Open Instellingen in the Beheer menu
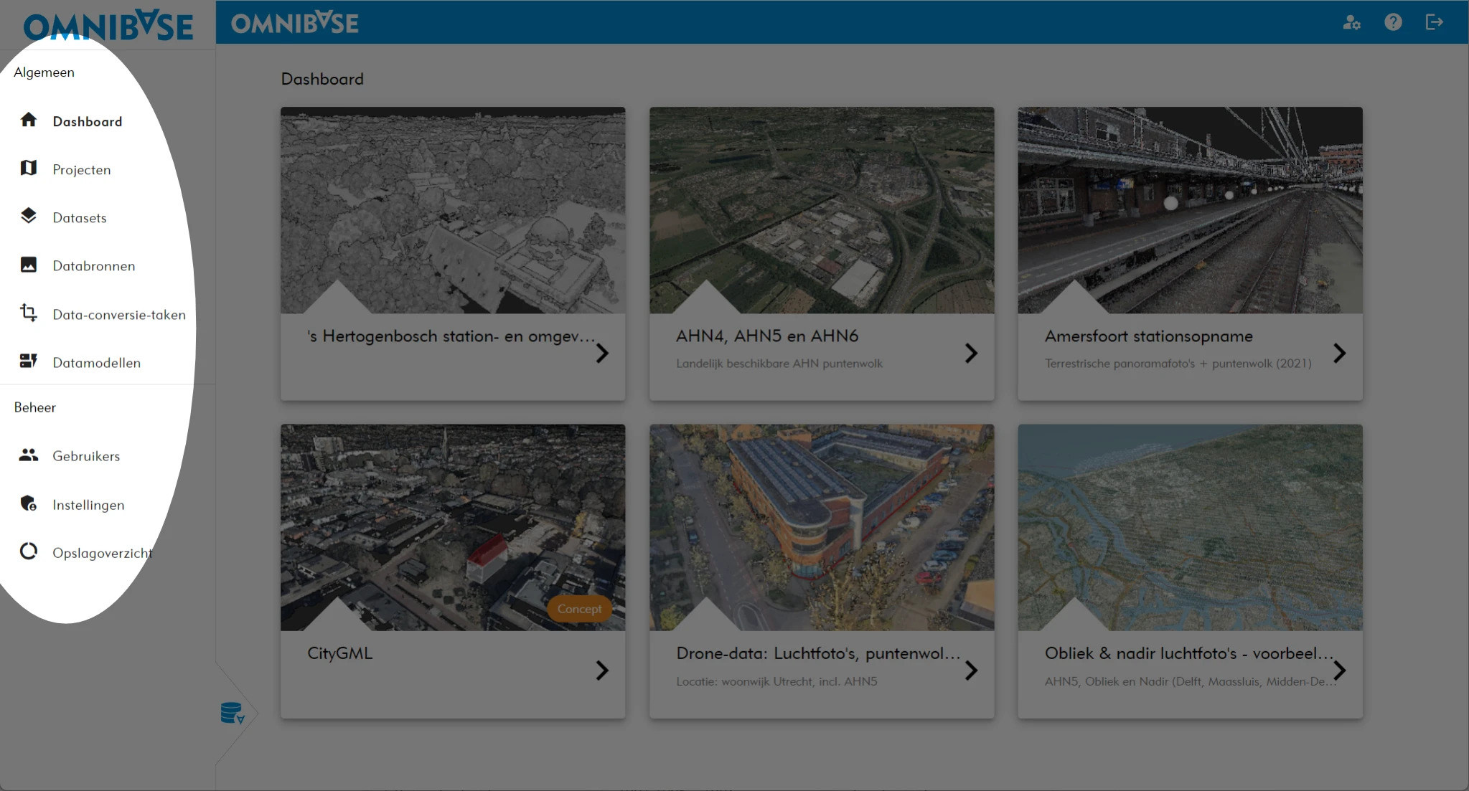The image size is (1469, 791). 88,505
